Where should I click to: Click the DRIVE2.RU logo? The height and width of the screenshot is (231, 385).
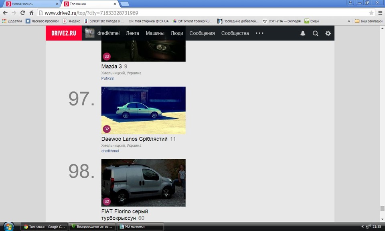[x=64, y=33]
